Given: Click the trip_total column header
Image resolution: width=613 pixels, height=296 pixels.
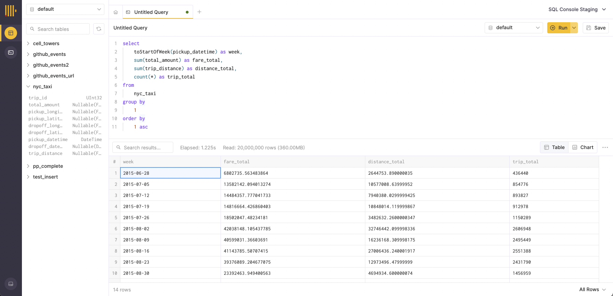Looking at the screenshot, I should 554,162.
